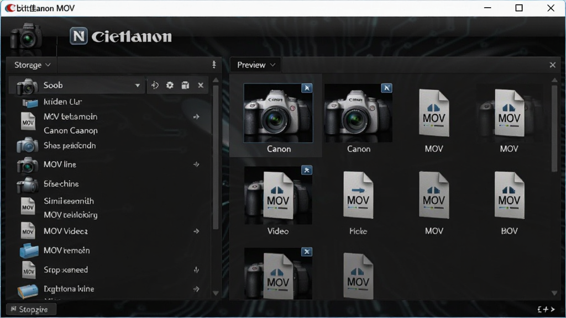Screen dimensions: 566x318
Task: Select the 'MOV remoén' folder row
Action: [x=108, y=251]
